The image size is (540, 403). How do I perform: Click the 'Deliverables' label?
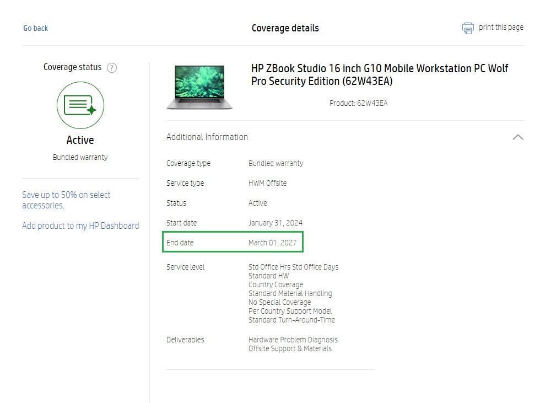click(x=185, y=340)
